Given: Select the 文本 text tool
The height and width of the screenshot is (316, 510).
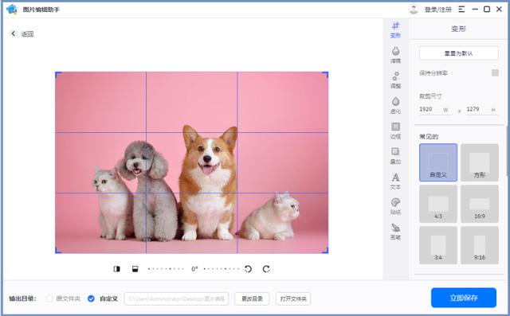Looking at the screenshot, I should [395, 181].
